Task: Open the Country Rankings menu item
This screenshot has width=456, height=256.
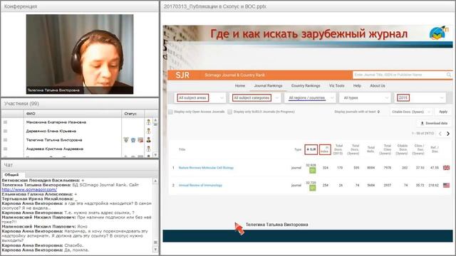Action: click(306, 85)
